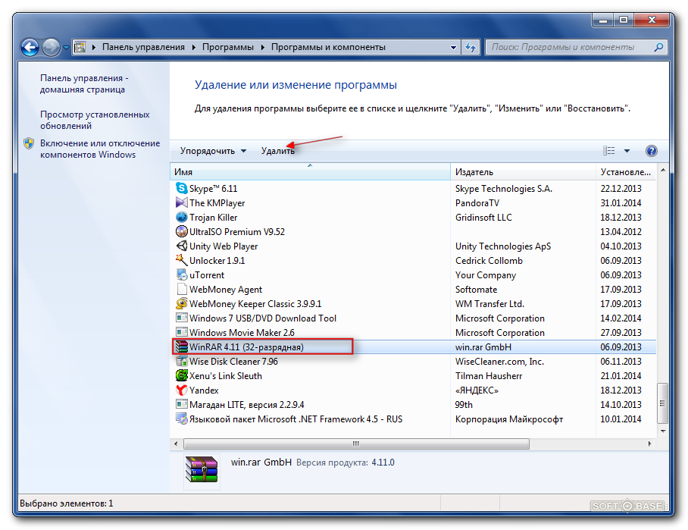The height and width of the screenshot is (530, 688).
Task: Open Панель управления - домашняя страница link
Action: 84,83
